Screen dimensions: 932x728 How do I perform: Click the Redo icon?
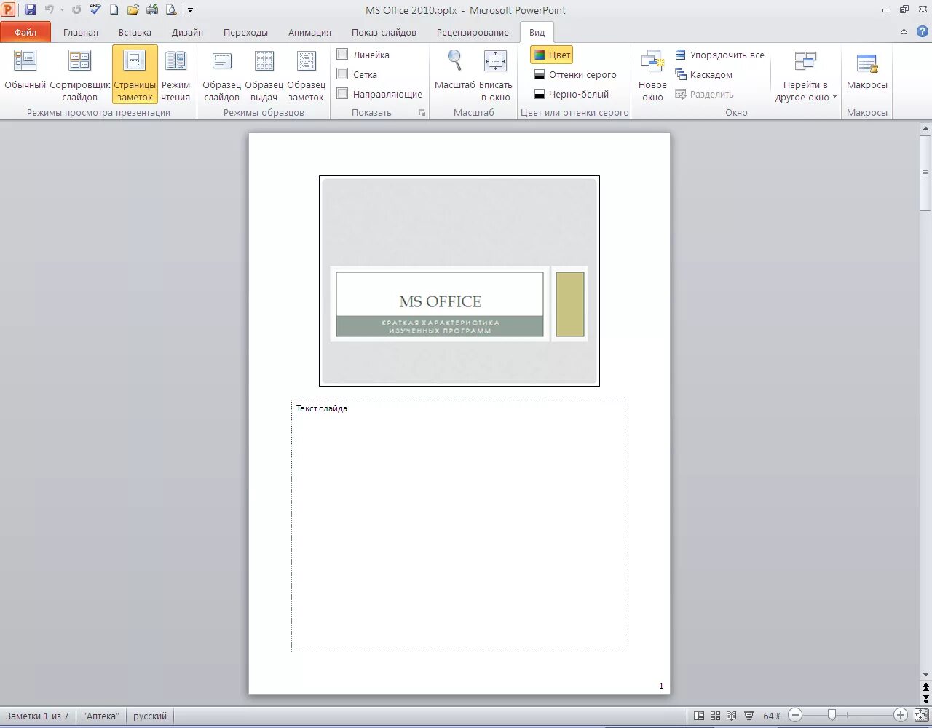(x=76, y=10)
